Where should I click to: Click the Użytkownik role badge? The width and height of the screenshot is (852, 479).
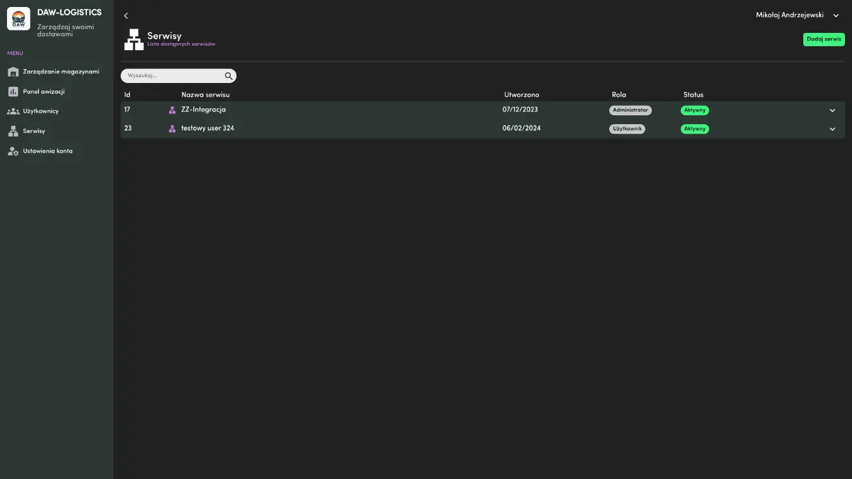pyautogui.click(x=627, y=129)
